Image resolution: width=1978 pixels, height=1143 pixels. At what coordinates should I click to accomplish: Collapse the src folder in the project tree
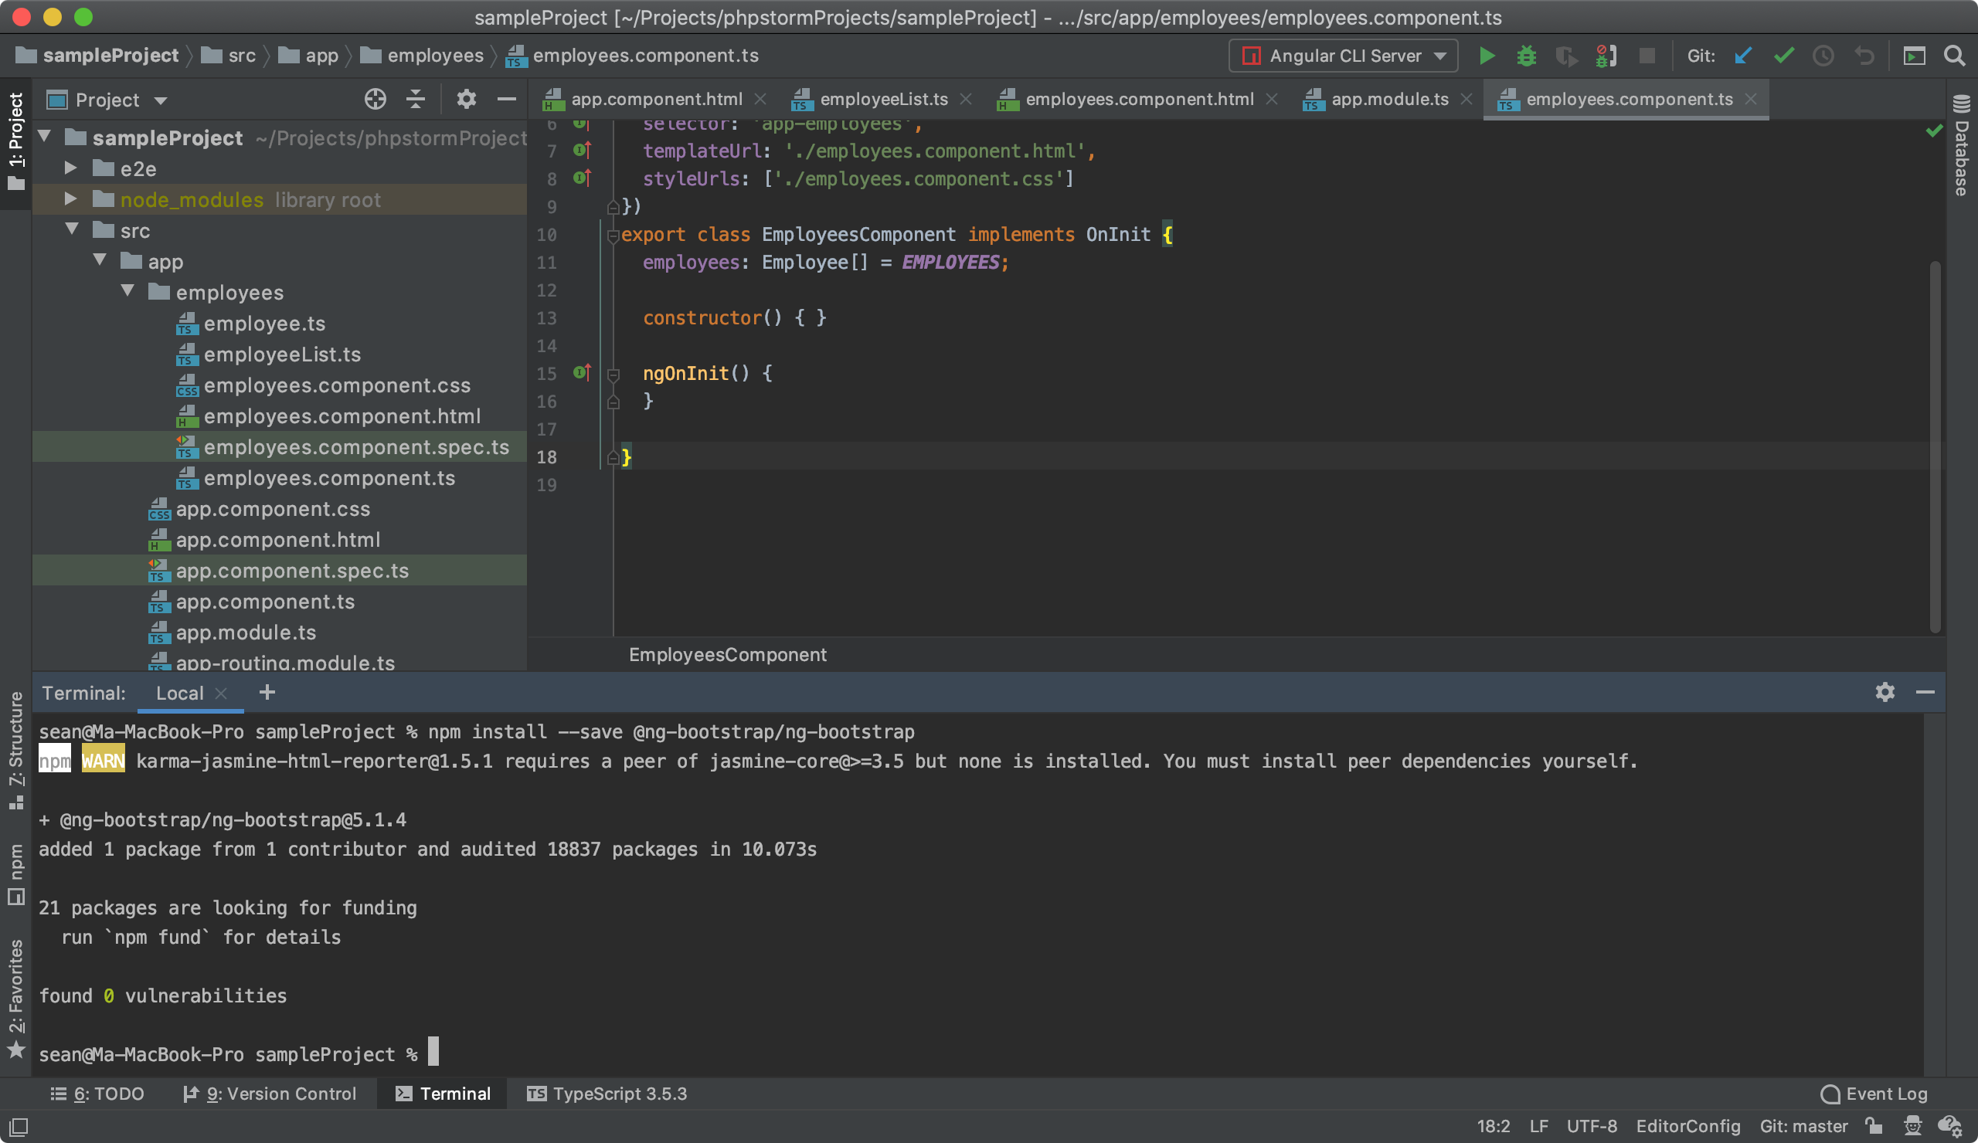click(x=72, y=229)
